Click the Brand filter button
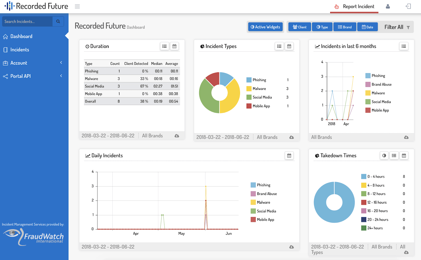The height and width of the screenshot is (260, 421). tap(345, 27)
